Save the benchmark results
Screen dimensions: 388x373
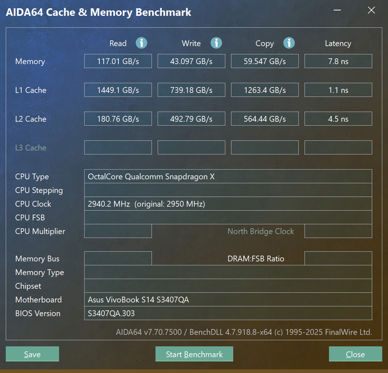tap(32, 354)
